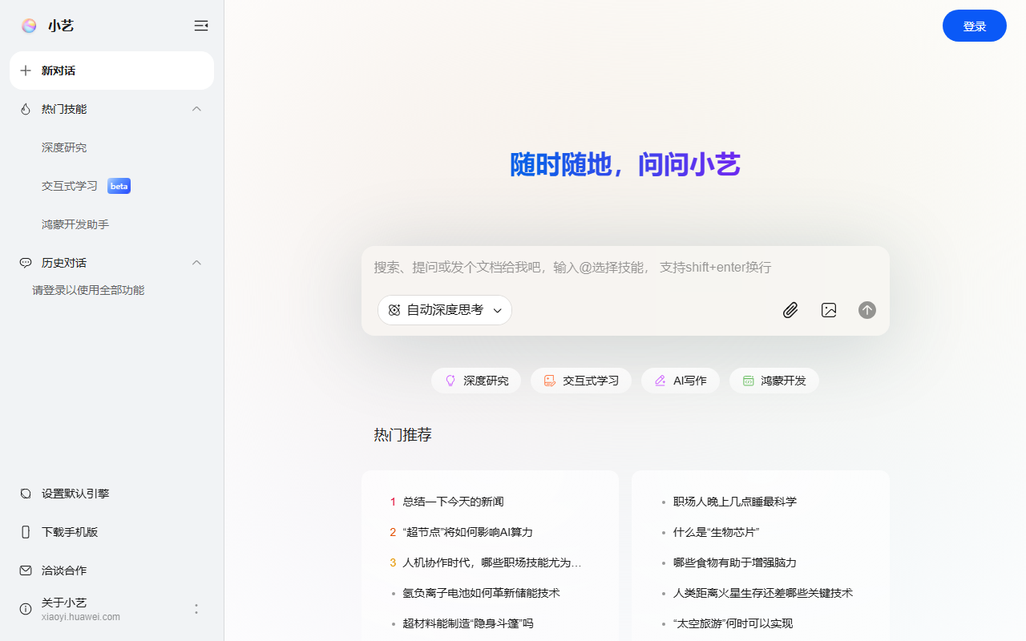Click 什么是“生物芯片”
The width and height of the screenshot is (1026, 641).
(x=717, y=532)
